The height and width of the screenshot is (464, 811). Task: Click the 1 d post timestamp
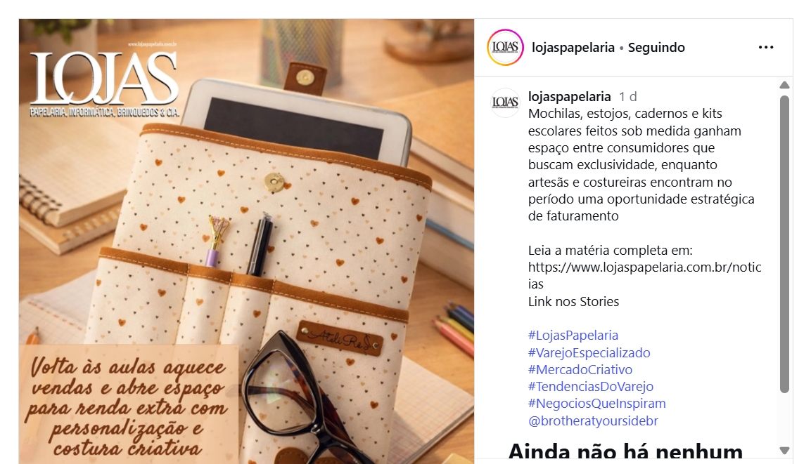(x=628, y=96)
